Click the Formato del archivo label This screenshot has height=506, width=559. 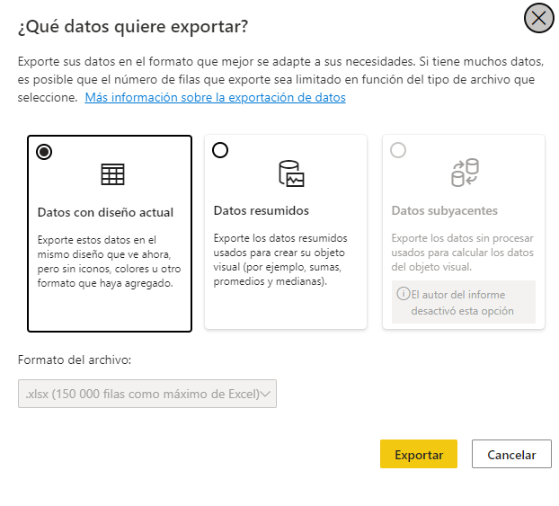pyautogui.click(x=75, y=360)
